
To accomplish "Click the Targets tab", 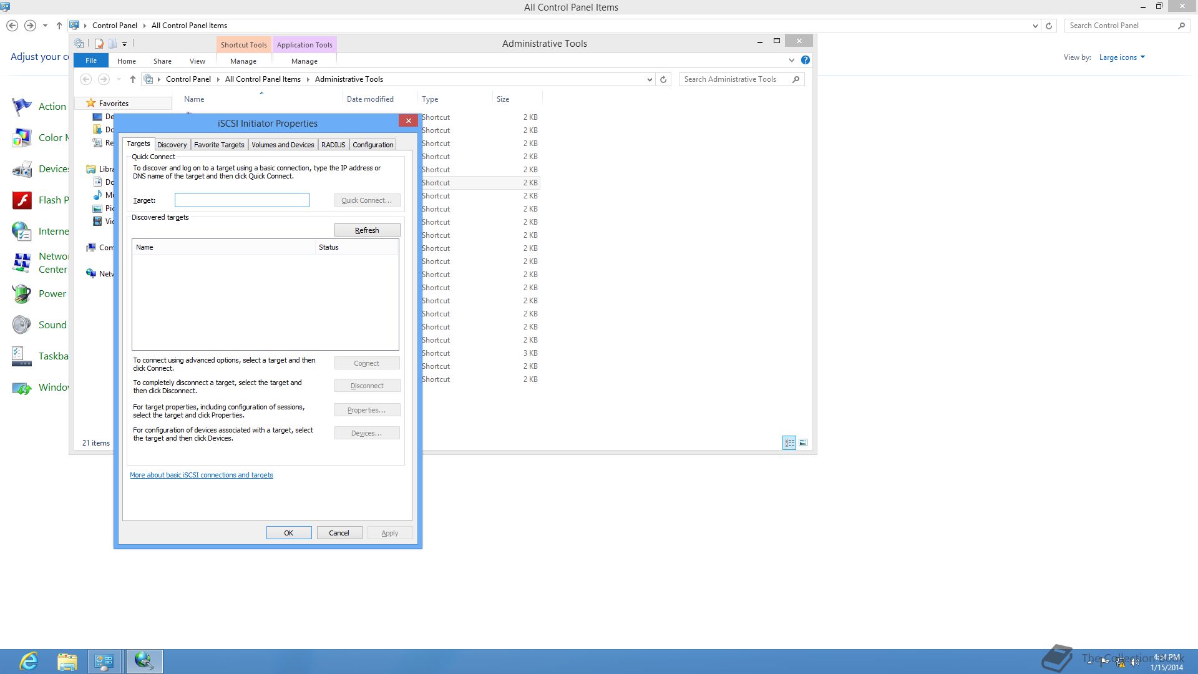I will (x=139, y=144).
